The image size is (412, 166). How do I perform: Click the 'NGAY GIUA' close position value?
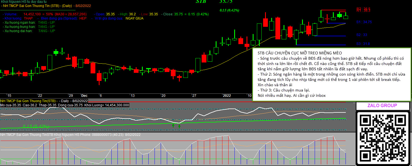pyautogui.click(x=134, y=18)
